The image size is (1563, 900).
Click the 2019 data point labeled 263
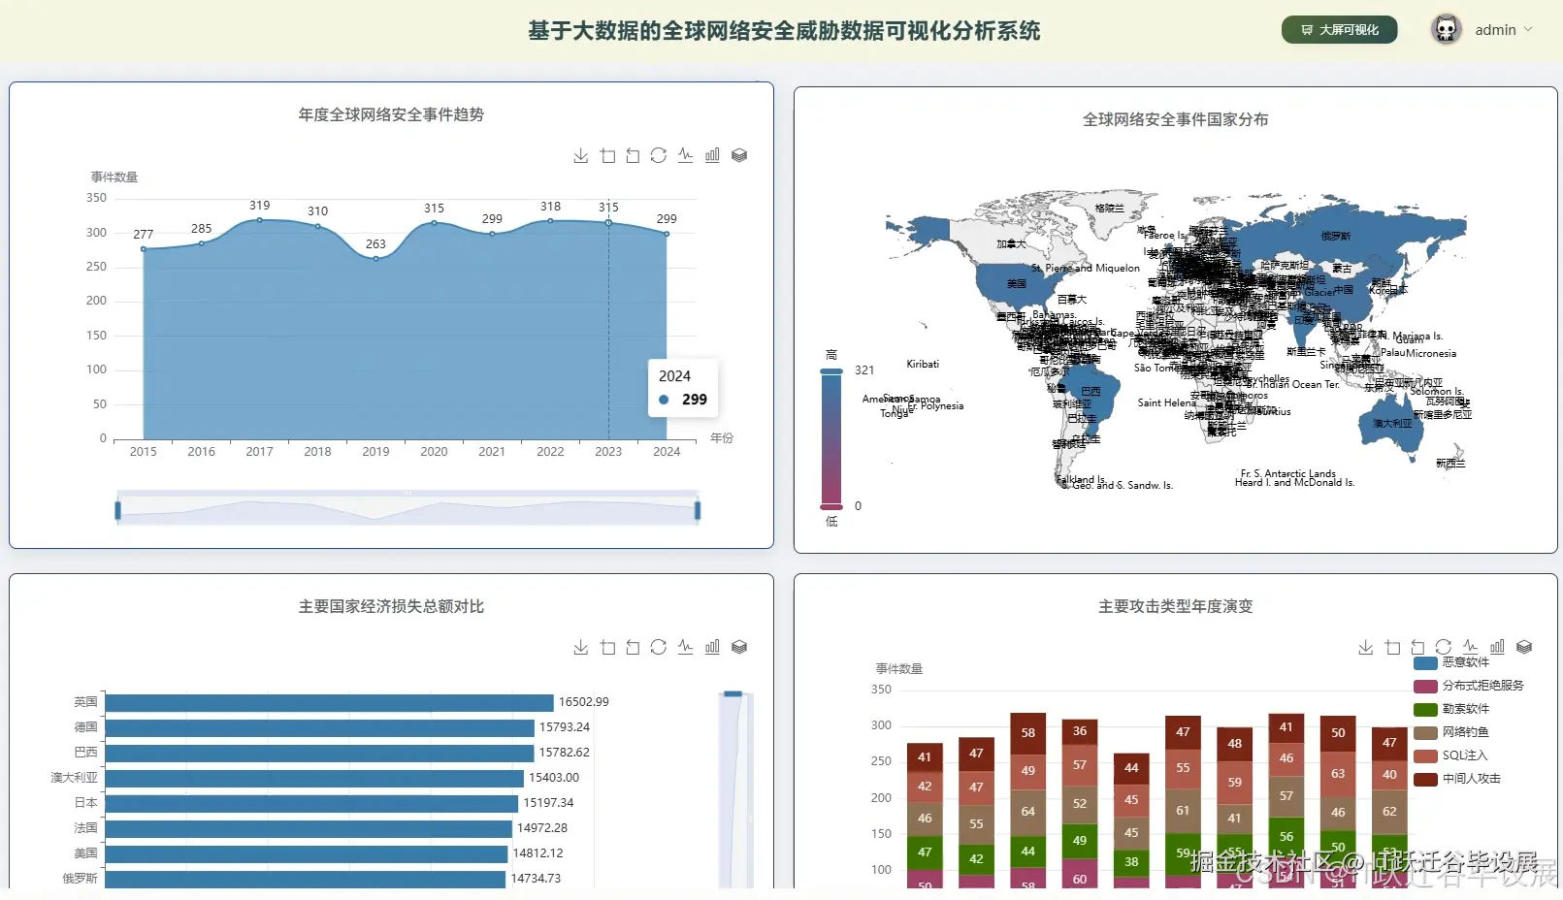point(376,259)
